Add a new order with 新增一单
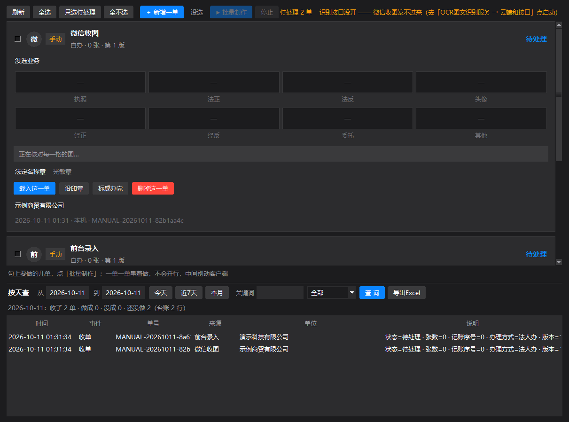 pyautogui.click(x=162, y=12)
